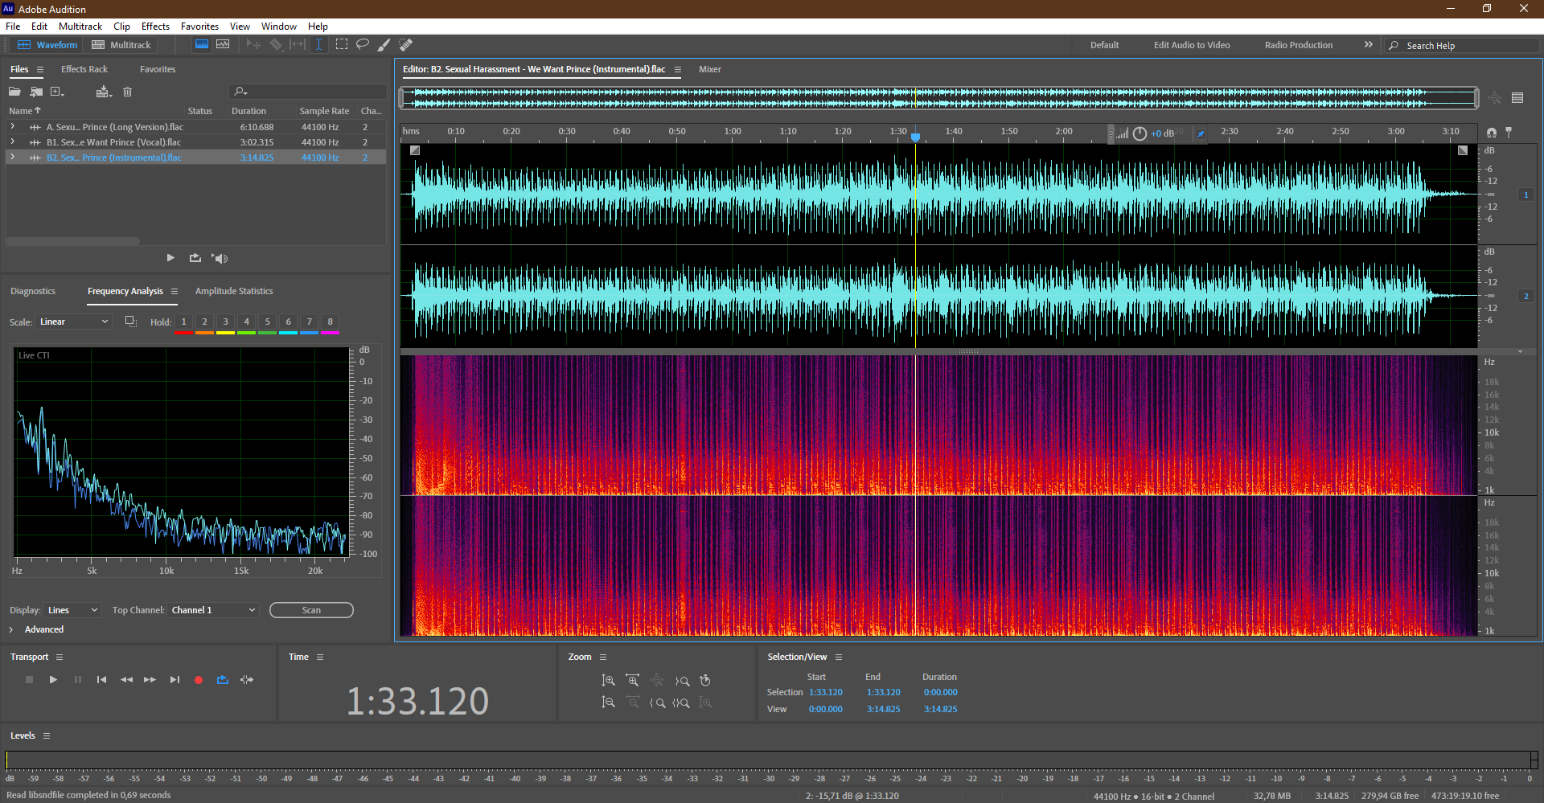Toggle channel 2 enable button on right
This screenshot has height=803, width=1544.
(x=1526, y=297)
